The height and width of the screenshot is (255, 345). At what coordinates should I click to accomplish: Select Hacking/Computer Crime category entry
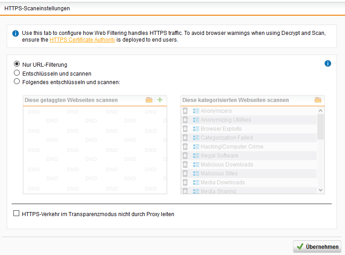232,147
